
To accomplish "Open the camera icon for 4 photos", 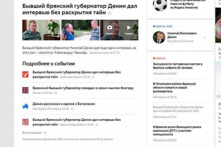I will pos(110,28).
